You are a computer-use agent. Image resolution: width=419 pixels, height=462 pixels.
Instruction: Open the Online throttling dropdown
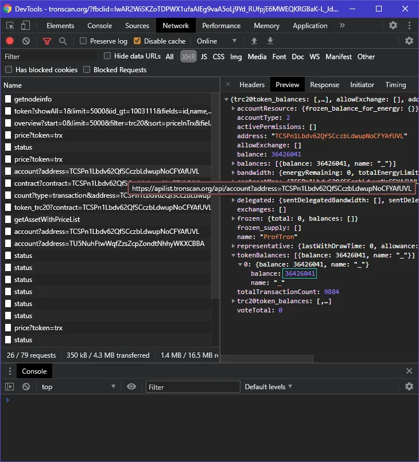tap(216, 41)
